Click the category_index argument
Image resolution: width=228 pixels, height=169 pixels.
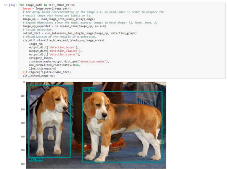tap(40, 58)
